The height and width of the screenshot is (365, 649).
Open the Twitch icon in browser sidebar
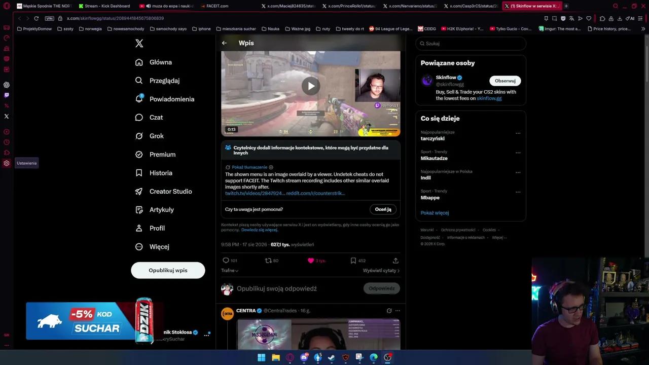click(7, 95)
